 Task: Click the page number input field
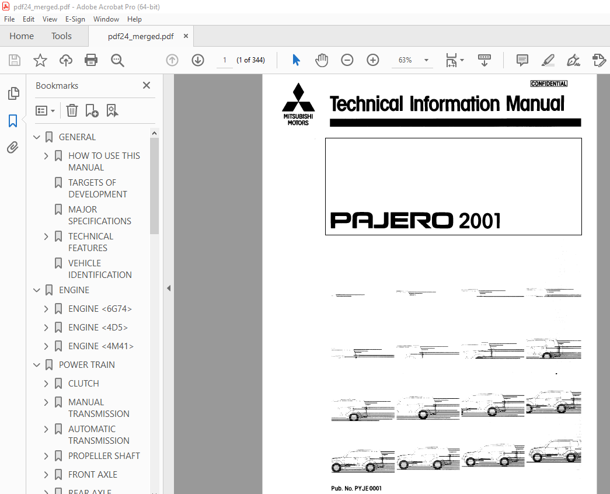pyautogui.click(x=225, y=60)
